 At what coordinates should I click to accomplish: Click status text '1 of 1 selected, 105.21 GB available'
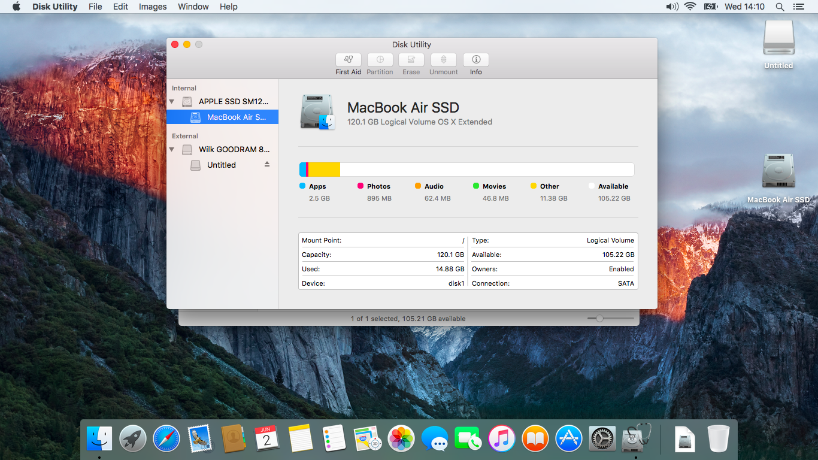[408, 319]
